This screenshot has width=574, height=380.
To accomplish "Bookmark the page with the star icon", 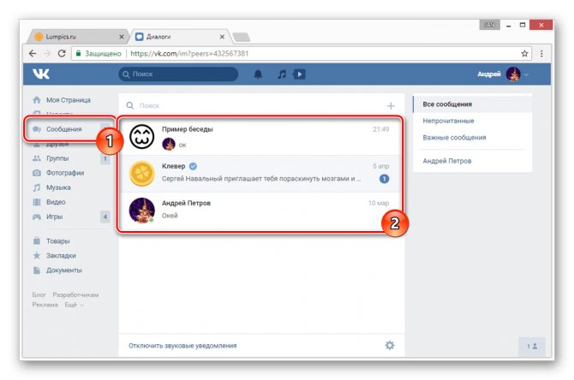I will (x=524, y=53).
